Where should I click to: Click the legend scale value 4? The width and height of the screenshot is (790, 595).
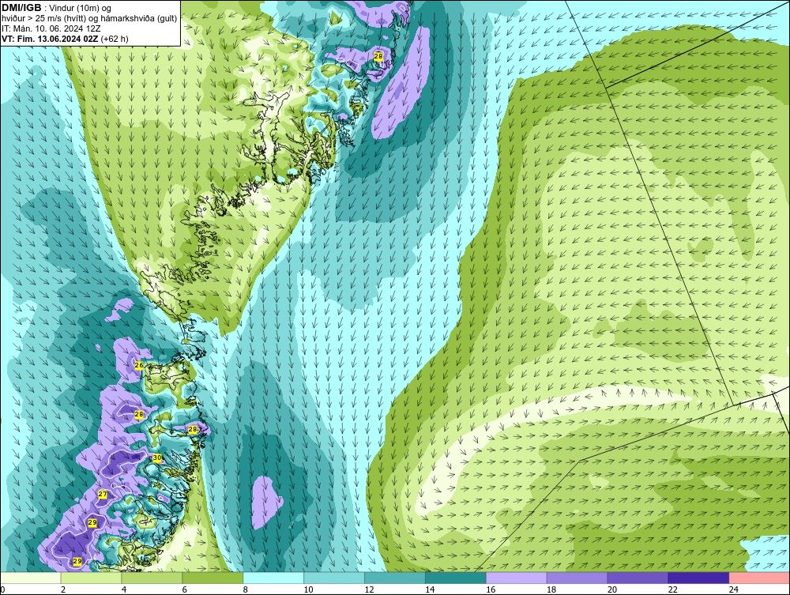click(124, 589)
